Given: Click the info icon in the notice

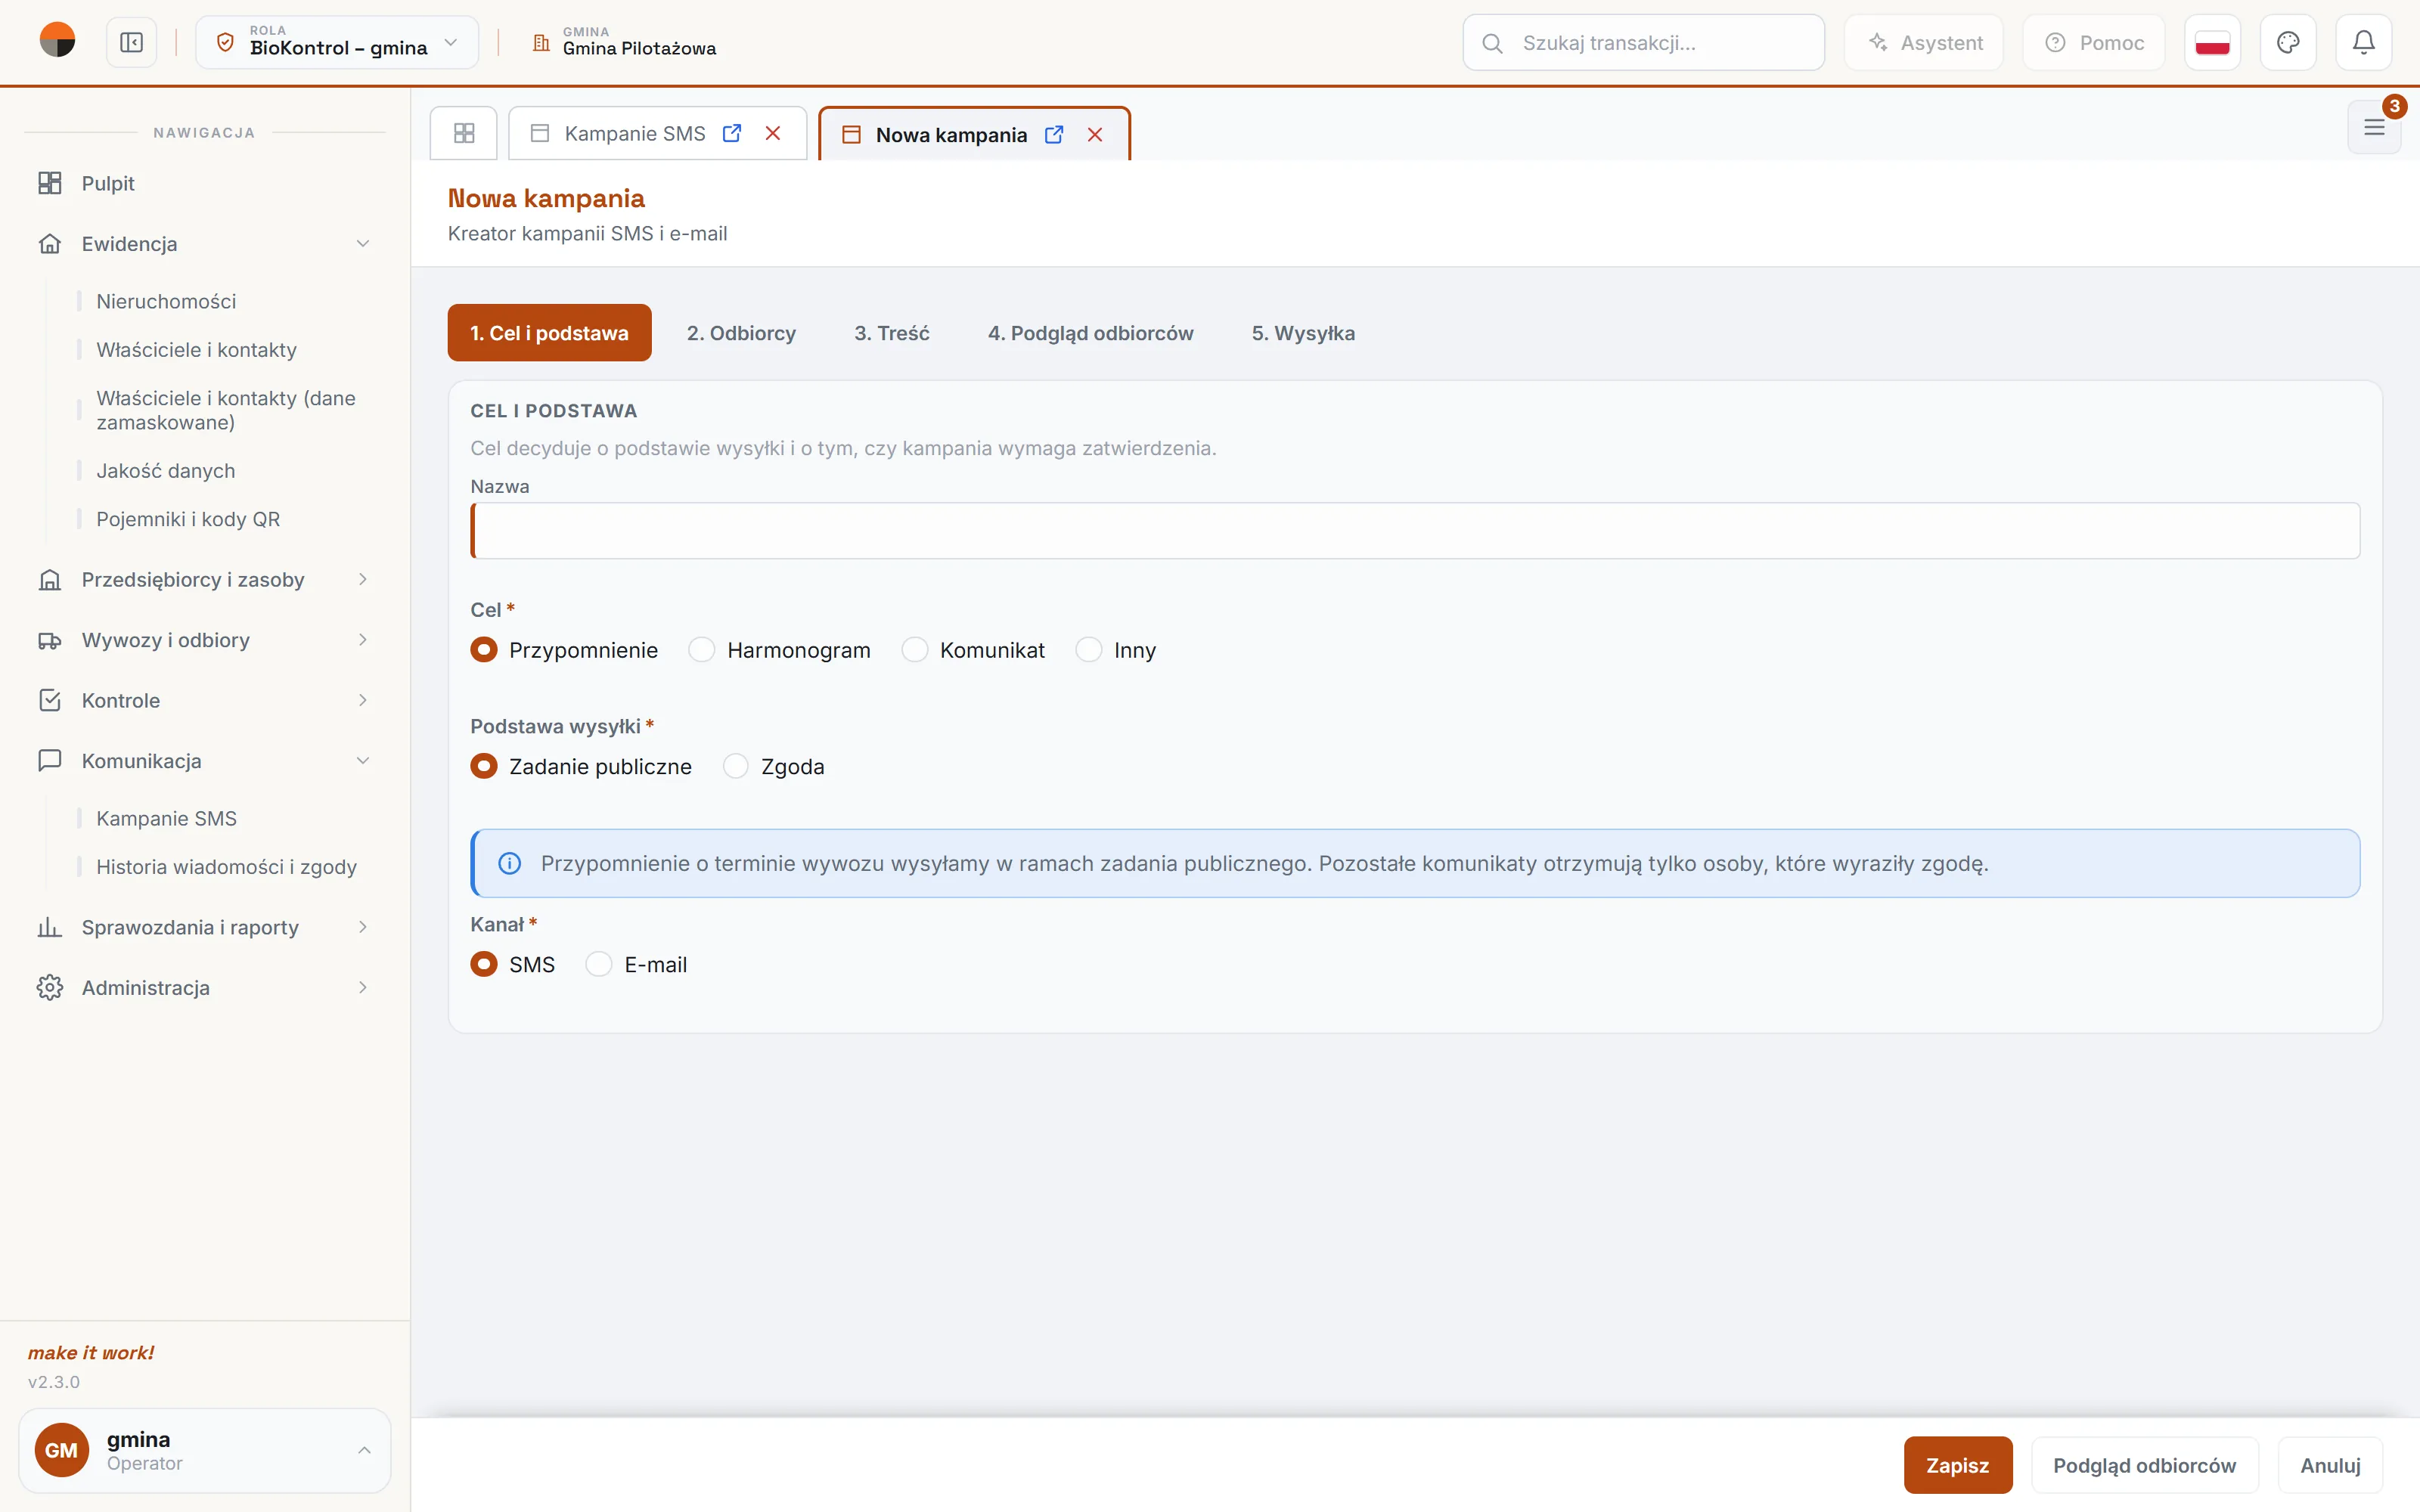Looking at the screenshot, I should point(509,863).
